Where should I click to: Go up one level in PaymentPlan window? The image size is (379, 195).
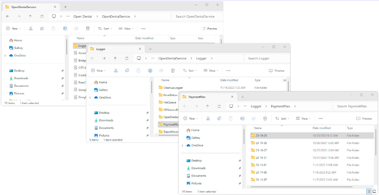[x=208, y=106]
